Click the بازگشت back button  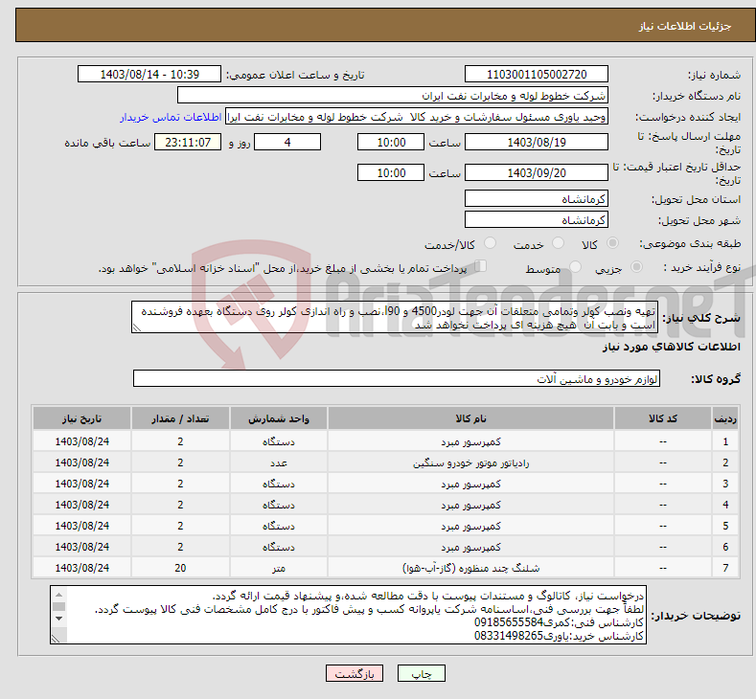tap(355, 673)
